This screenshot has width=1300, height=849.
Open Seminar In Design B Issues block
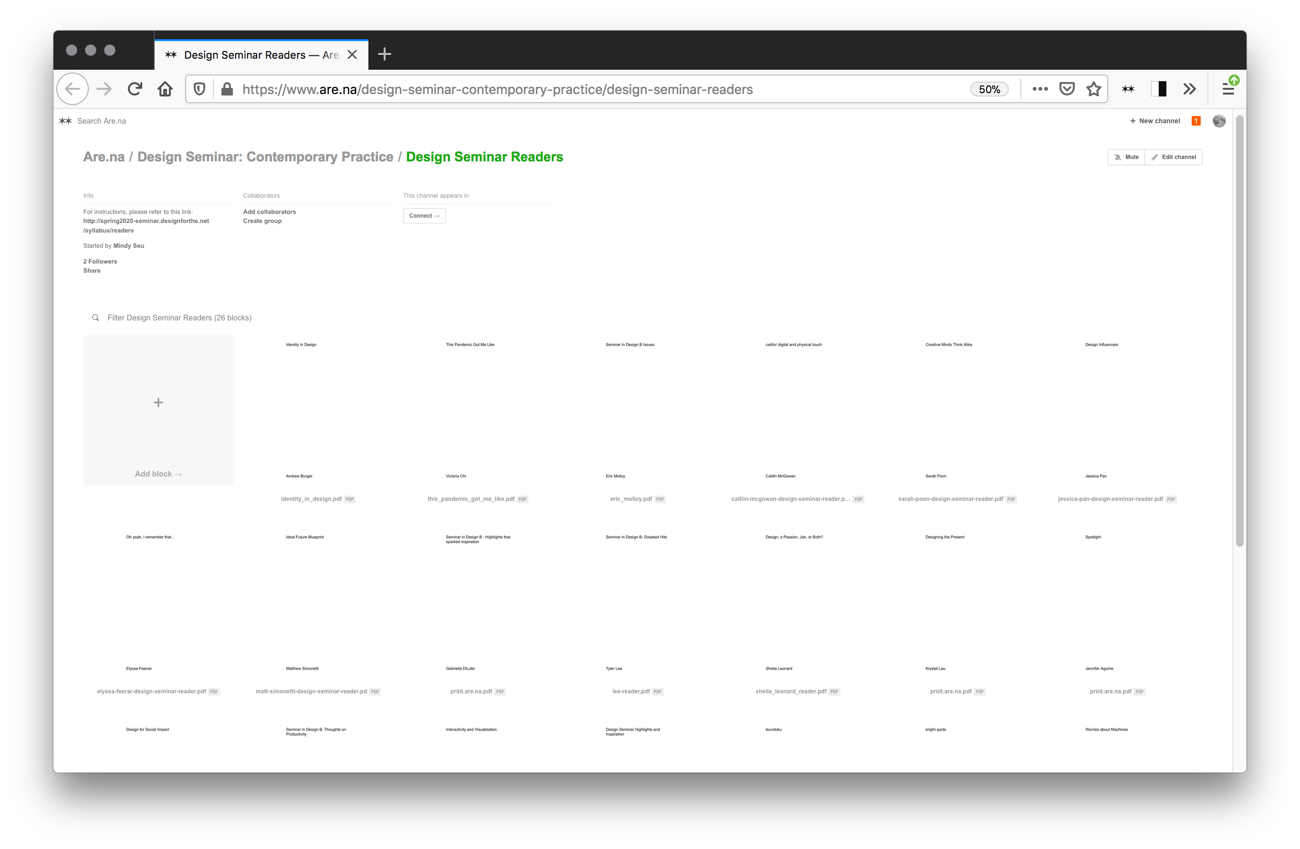coord(638,411)
